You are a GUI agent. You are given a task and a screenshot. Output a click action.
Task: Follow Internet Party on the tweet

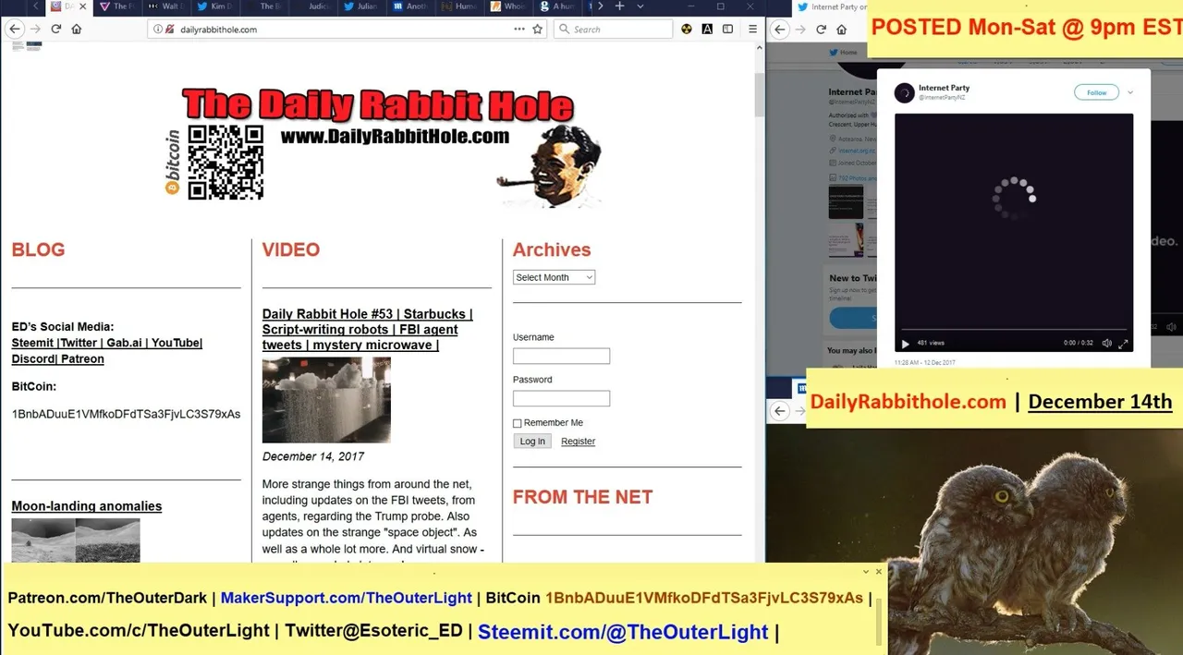click(x=1097, y=92)
